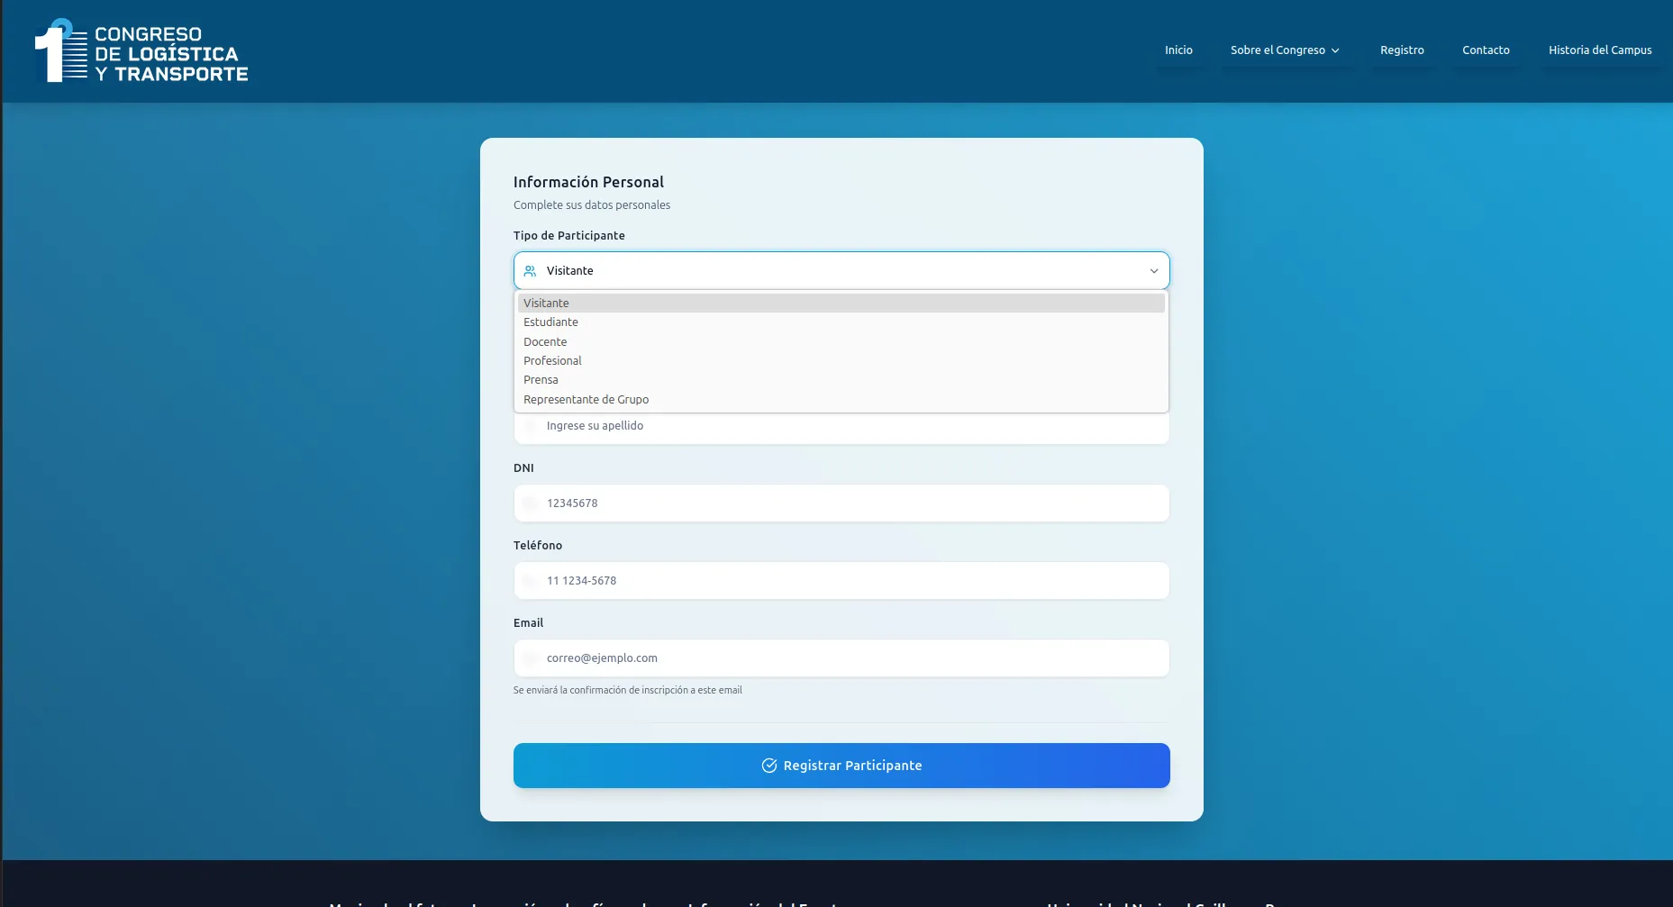The width and height of the screenshot is (1673, 907).
Task: Click the participant type people icon
Action: tap(530, 271)
